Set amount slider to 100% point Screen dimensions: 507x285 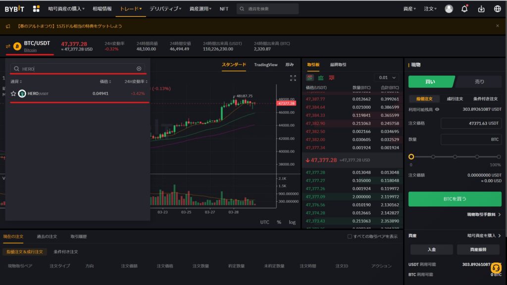point(499,157)
